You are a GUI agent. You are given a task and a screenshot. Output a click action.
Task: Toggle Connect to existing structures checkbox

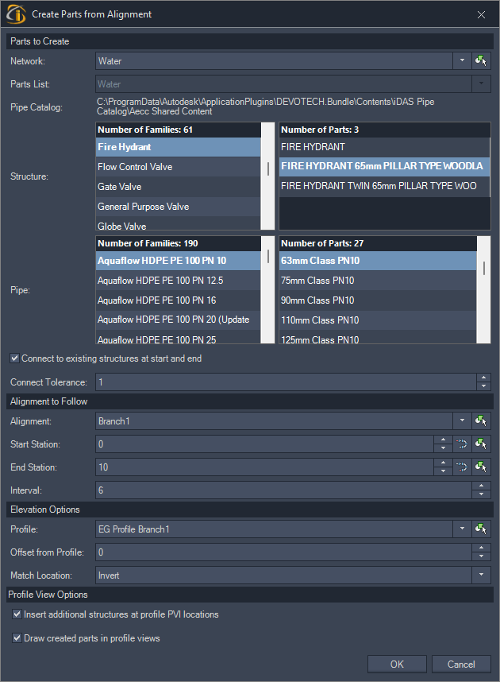pos(15,358)
